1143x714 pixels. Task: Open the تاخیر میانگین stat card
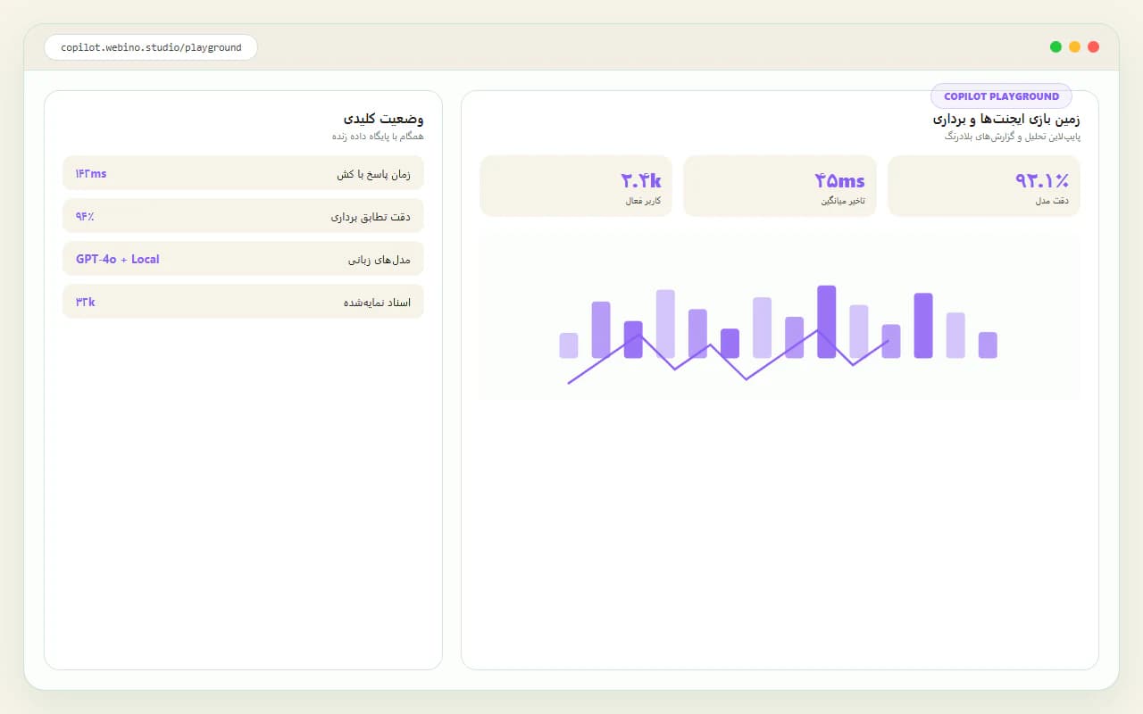click(x=780, y=186)
